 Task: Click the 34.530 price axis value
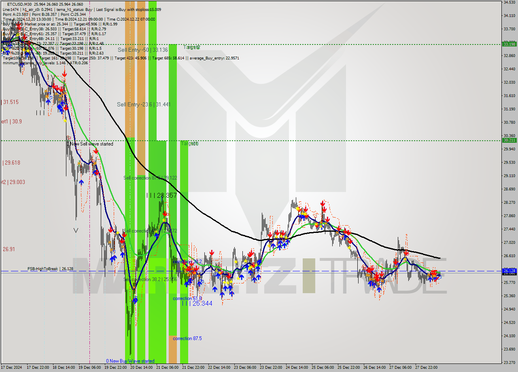click(509, 2)
